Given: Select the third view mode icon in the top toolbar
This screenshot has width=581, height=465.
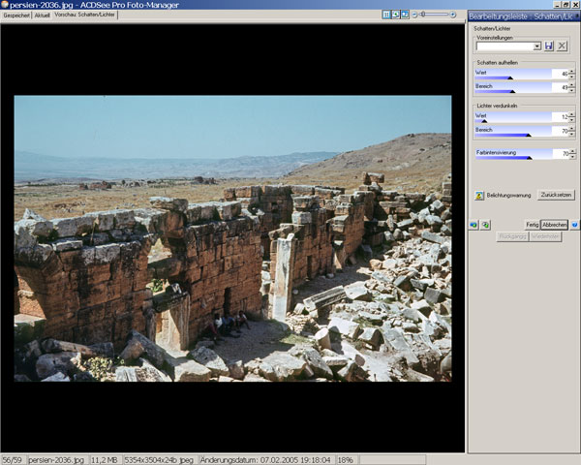Looking at the screenshot, I should [x=405, y=15].
